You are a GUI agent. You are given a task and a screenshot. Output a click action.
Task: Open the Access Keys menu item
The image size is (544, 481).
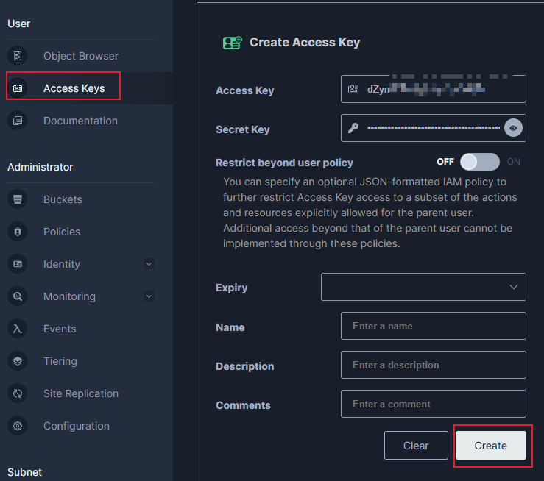click(74, 88)
